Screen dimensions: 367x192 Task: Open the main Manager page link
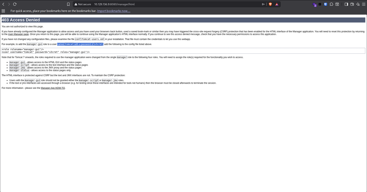point(19,34)
